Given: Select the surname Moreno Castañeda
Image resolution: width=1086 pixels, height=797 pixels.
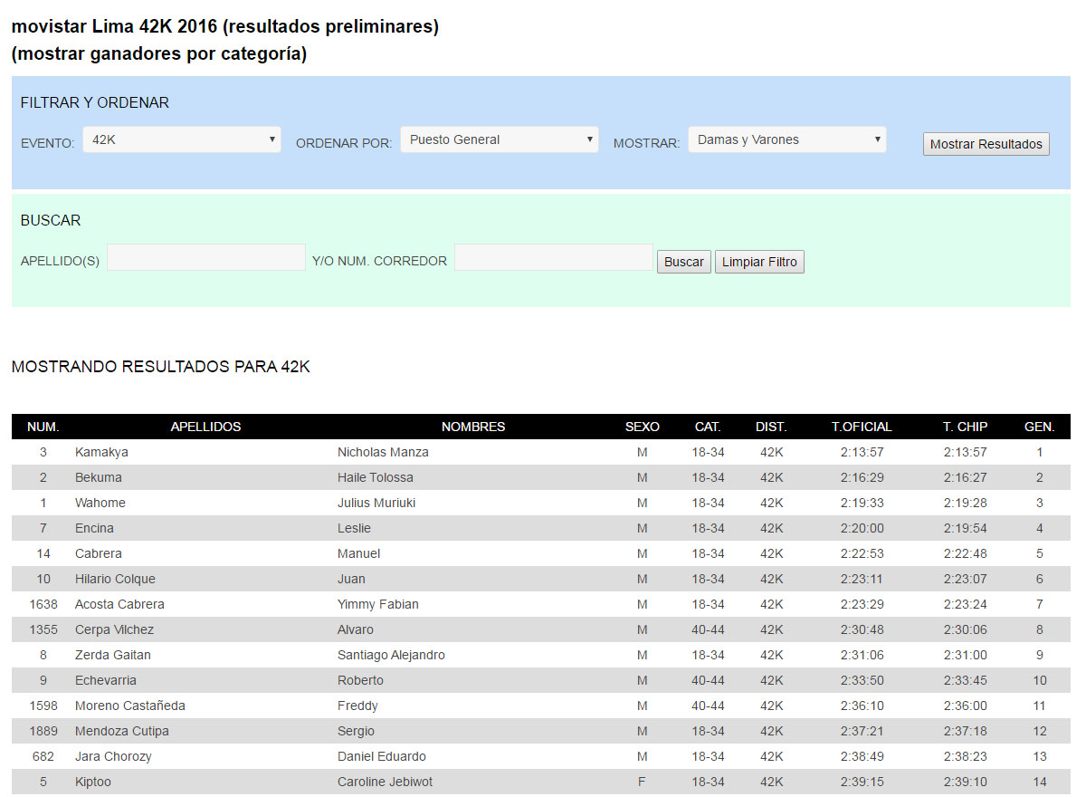Looking at the screenshot, I should pos(130,706).
